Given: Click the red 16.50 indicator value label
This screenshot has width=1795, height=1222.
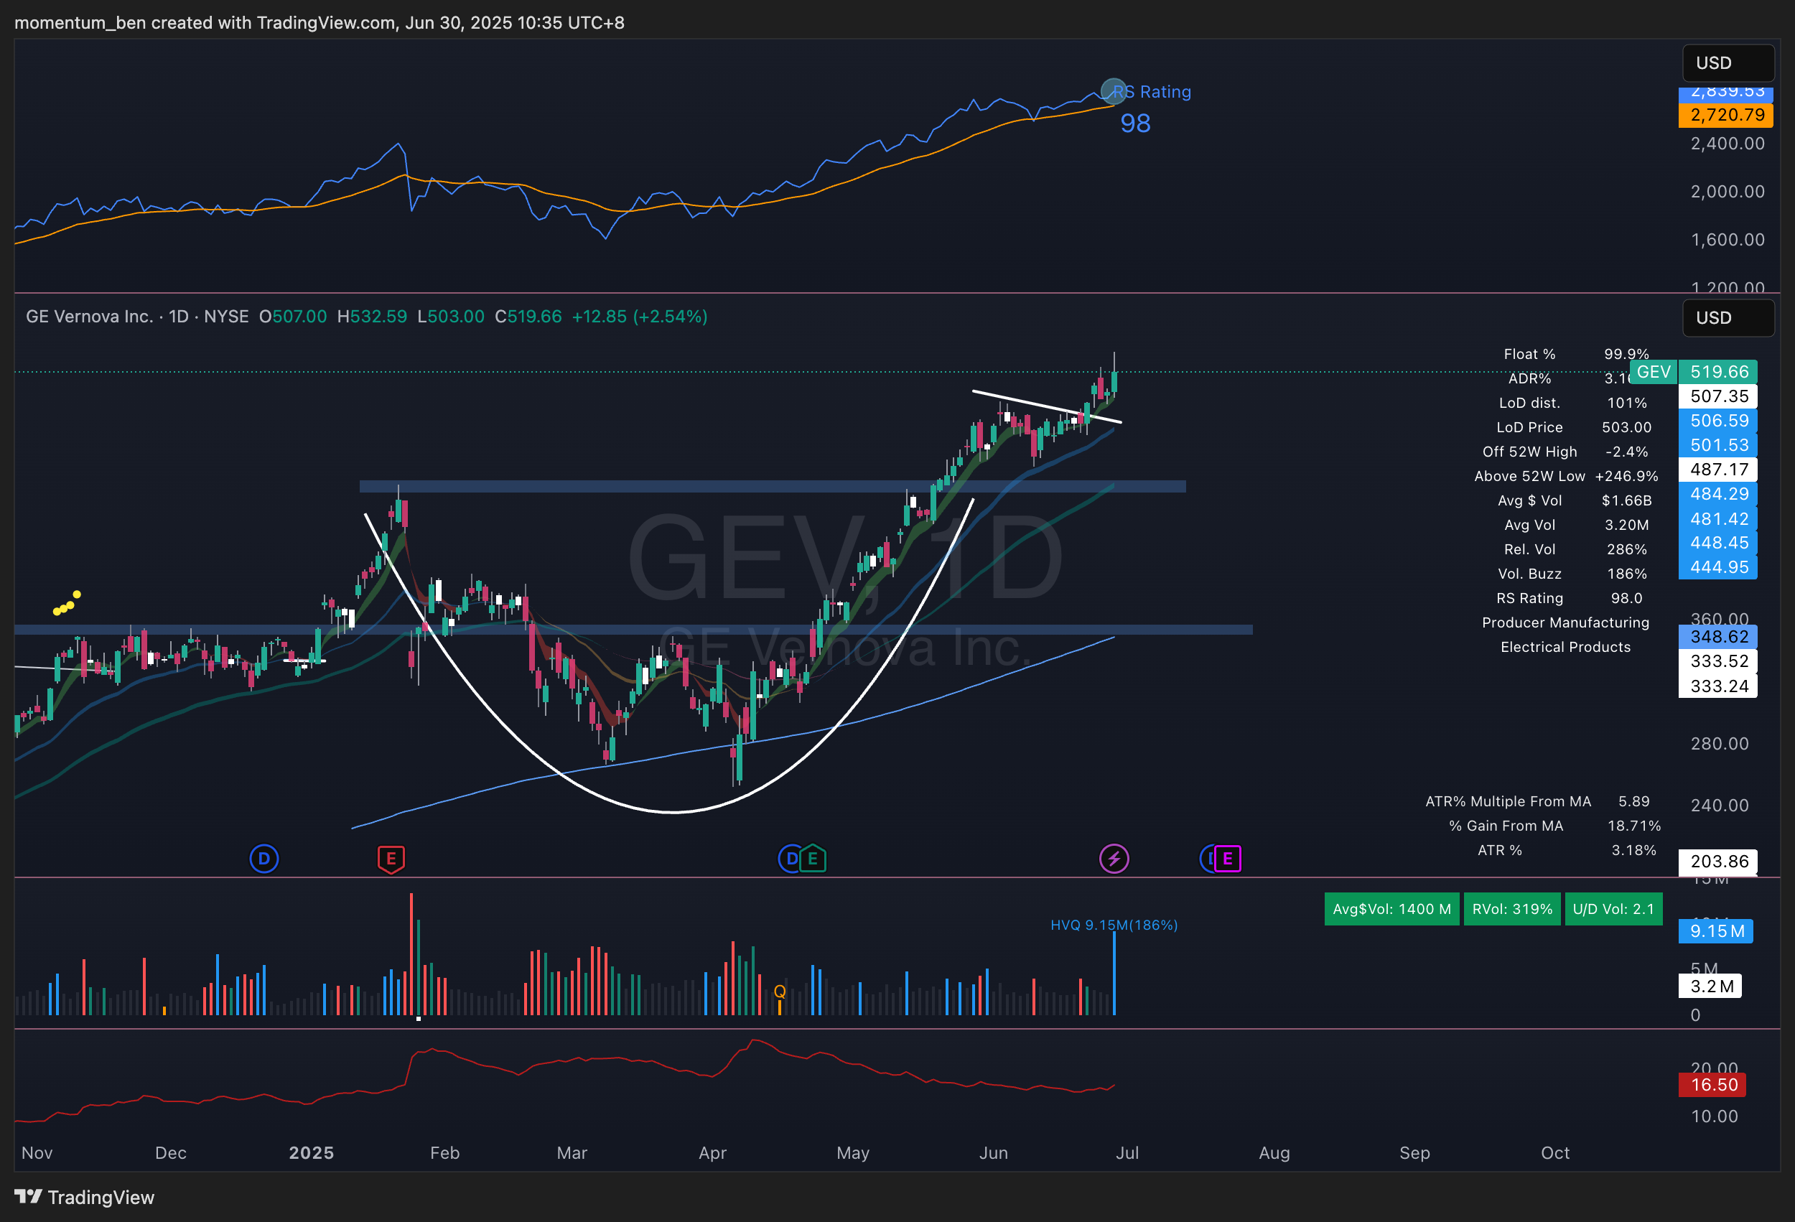Looking at the screenshot, I should click(x=1713, y=1084).
